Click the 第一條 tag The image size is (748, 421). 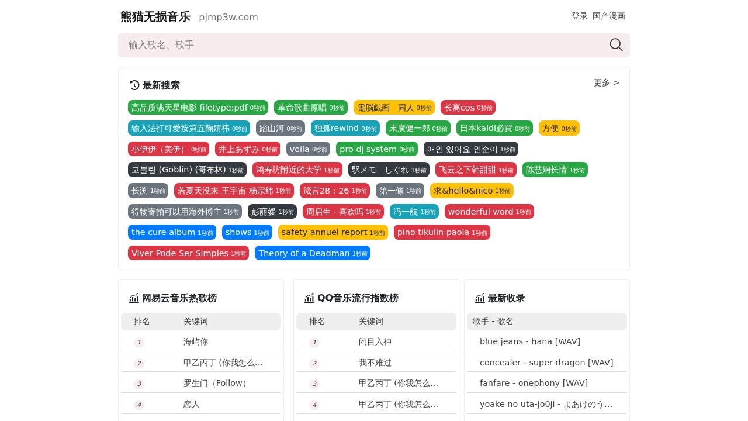400,191
